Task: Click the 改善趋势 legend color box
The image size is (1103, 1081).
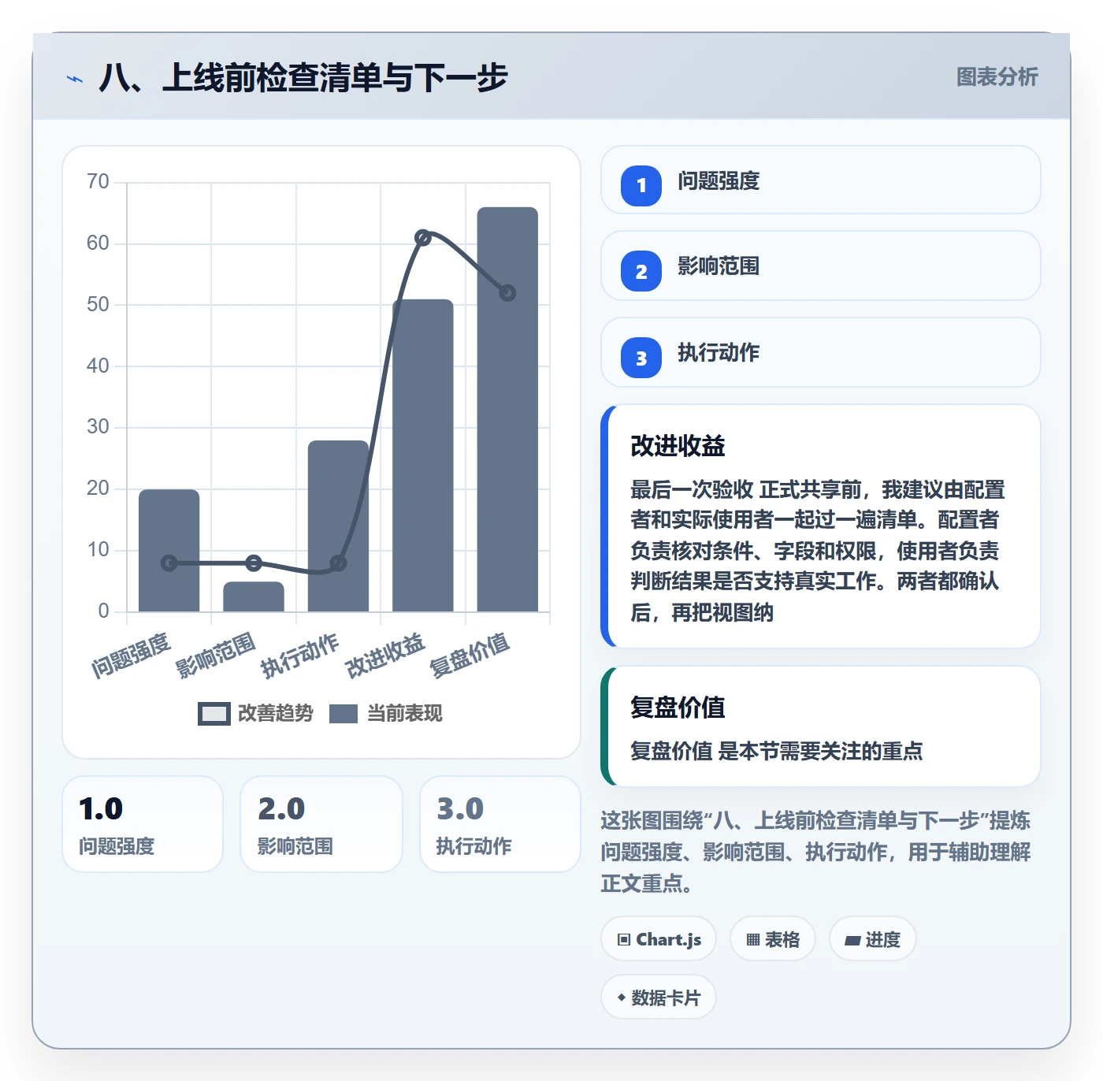Action: pos(214,714)
